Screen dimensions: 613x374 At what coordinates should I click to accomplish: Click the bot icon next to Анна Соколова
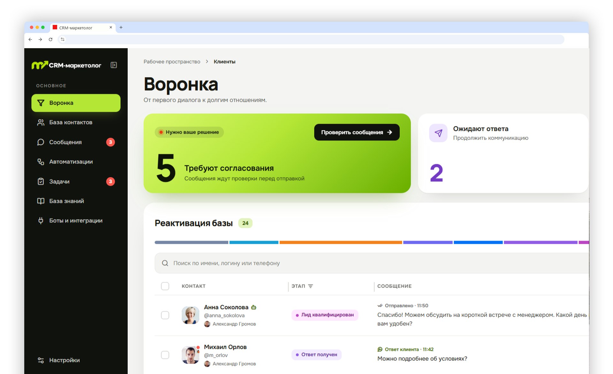click(254, 307)
